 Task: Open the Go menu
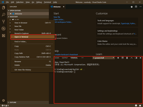click(33, 2)
